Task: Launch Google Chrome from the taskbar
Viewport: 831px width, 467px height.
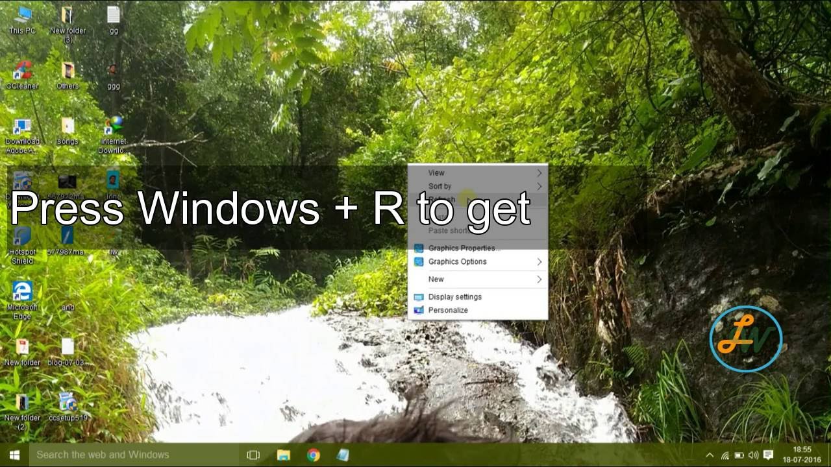Action: pyautogui.click(x=314, y=455)
